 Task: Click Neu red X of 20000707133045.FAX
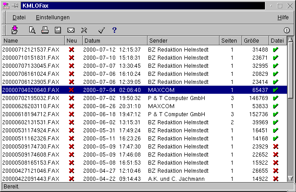[72, 66]
